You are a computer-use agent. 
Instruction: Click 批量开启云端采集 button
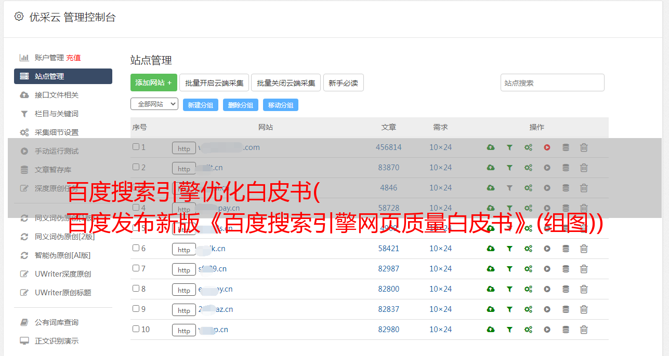coord(214,83)
